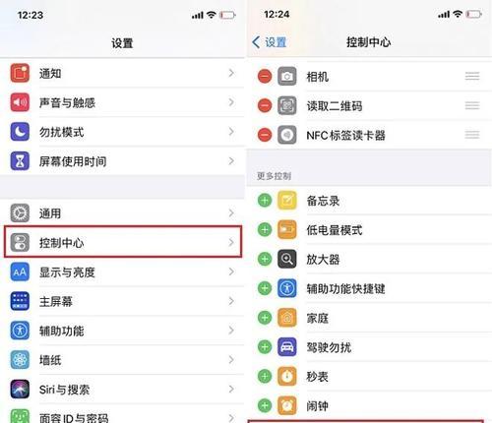Tap the 屏幕使用时间 hourglass icon
The width and height of the screenshot is (492, 423).
coord(20,161)
